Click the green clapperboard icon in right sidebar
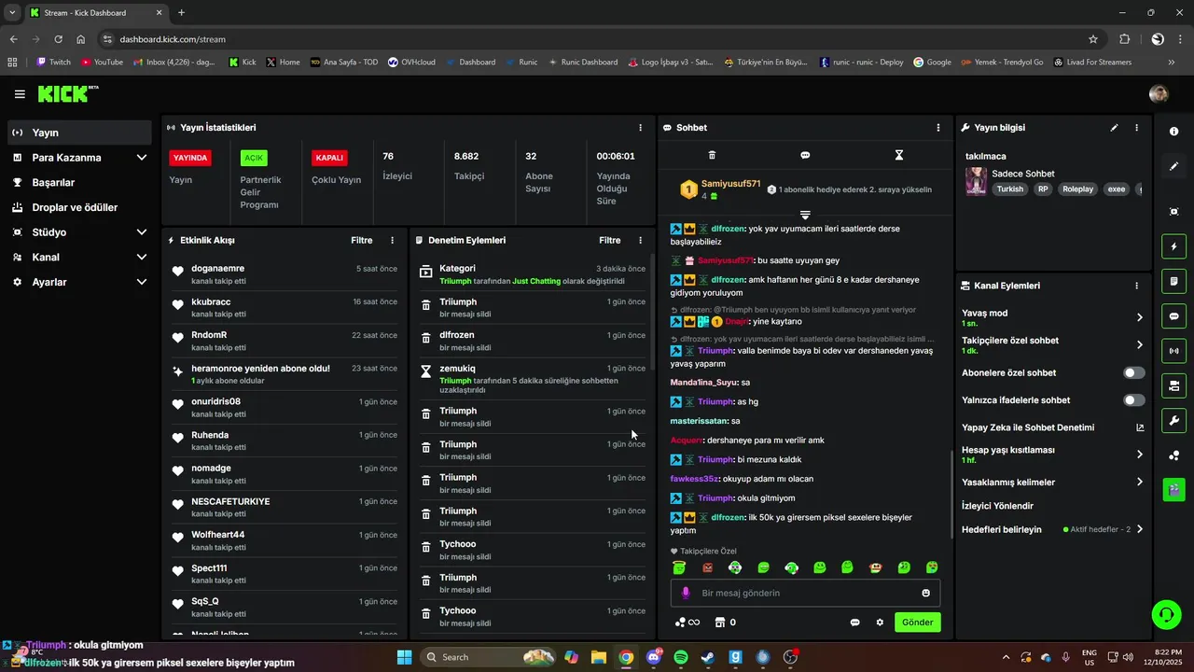The height and width of the screenshot is (672, 1194). tap(1173, 489)
